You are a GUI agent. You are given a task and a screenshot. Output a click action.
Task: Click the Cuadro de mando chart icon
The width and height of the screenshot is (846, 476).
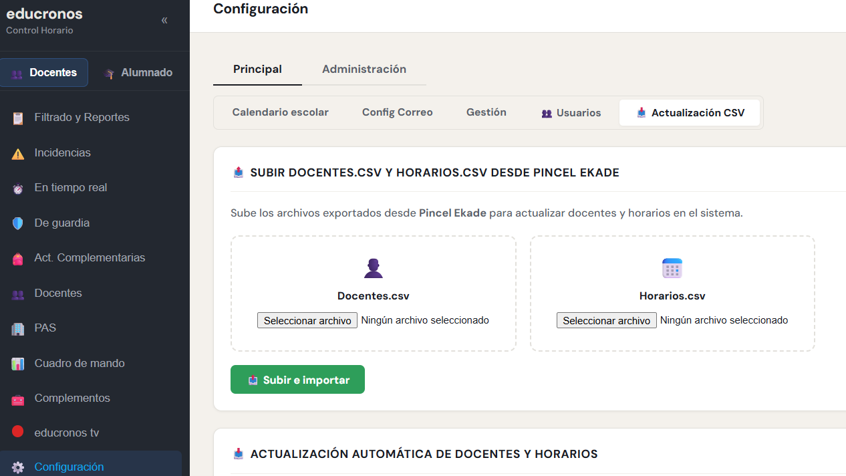tap(18, 364)
